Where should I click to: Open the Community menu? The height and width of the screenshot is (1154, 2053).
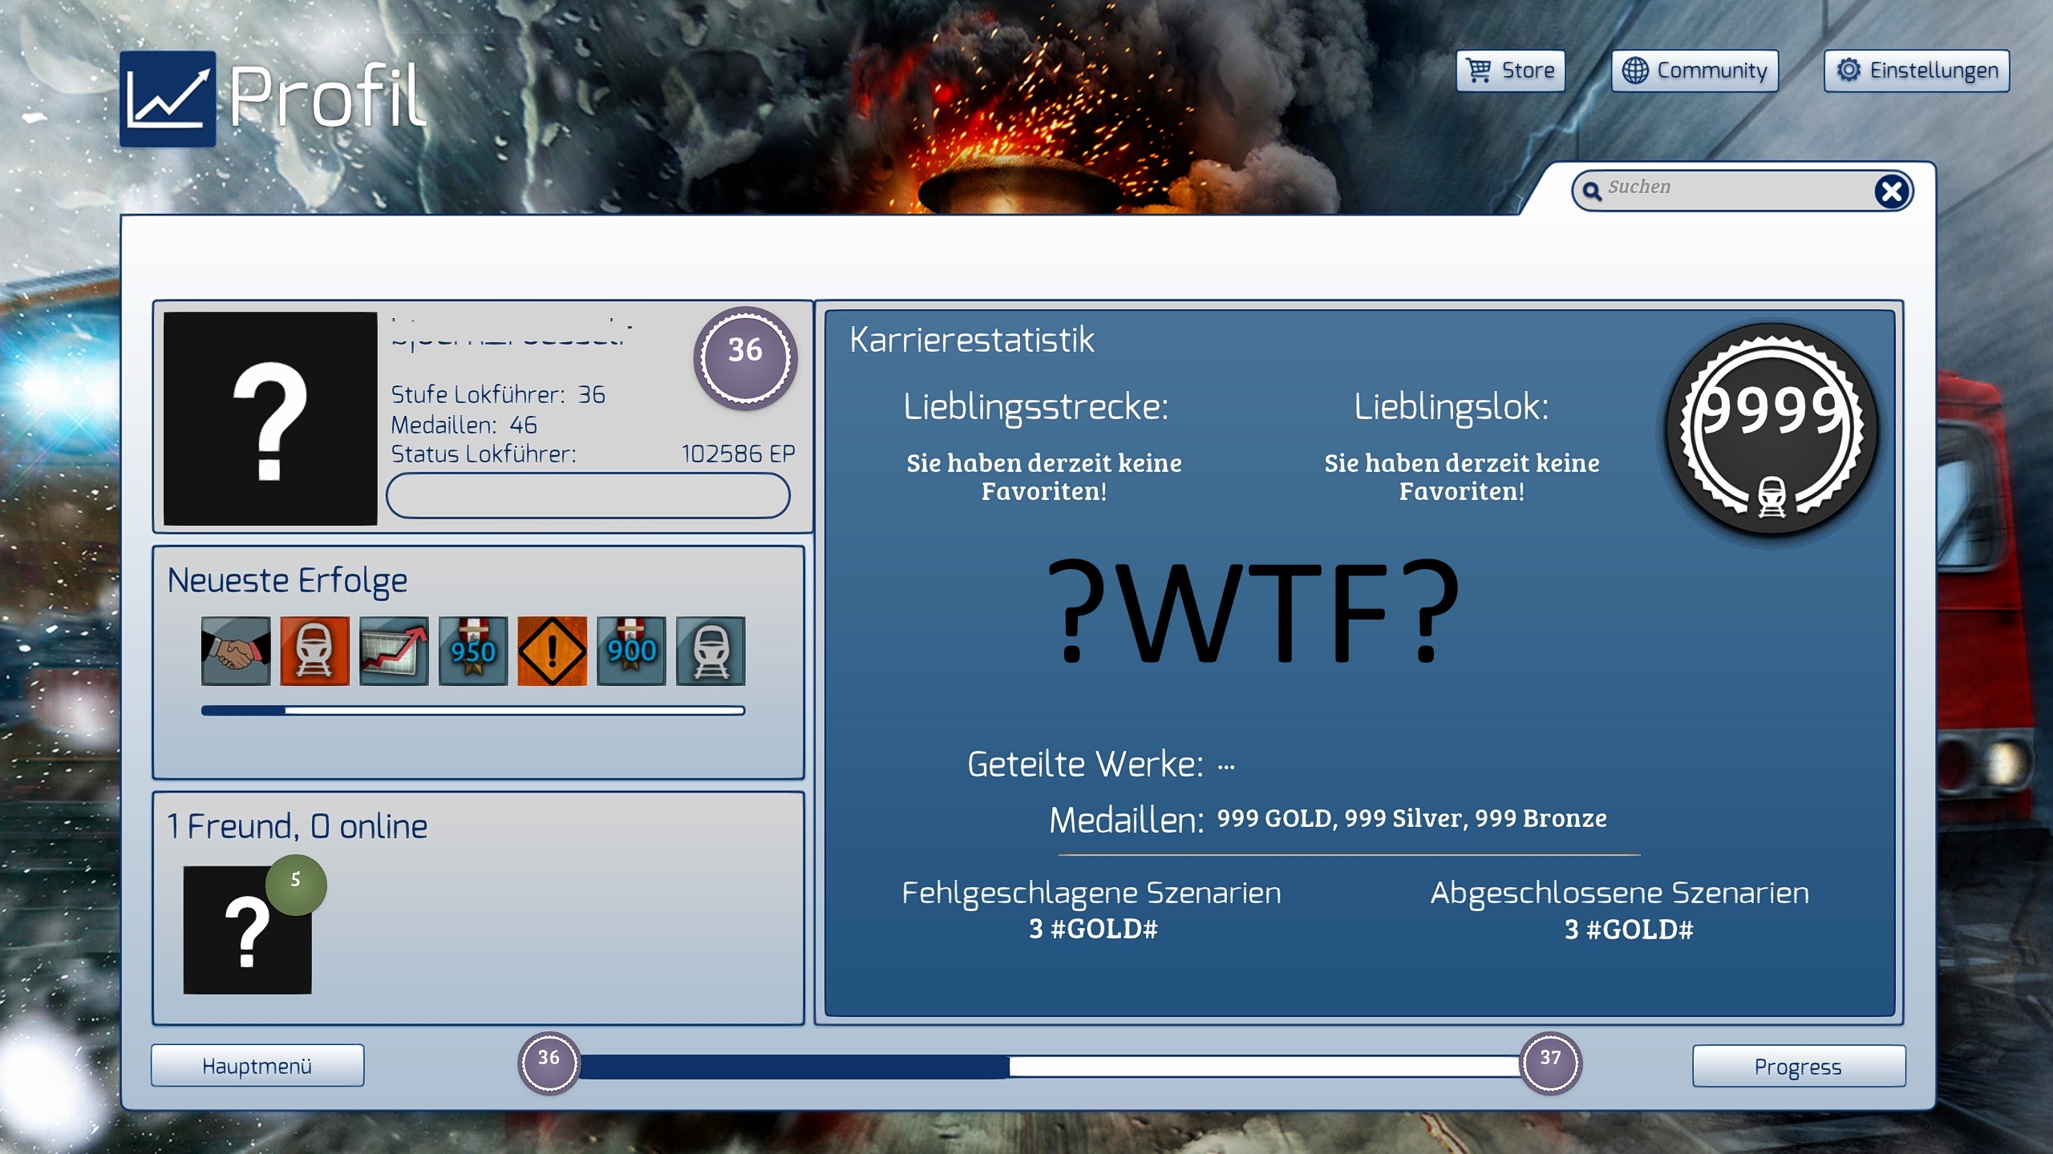1695,71
